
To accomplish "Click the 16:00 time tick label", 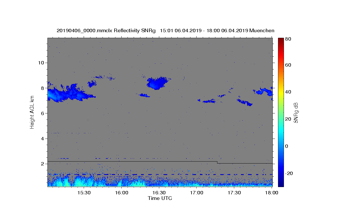I will click(121, 193).
